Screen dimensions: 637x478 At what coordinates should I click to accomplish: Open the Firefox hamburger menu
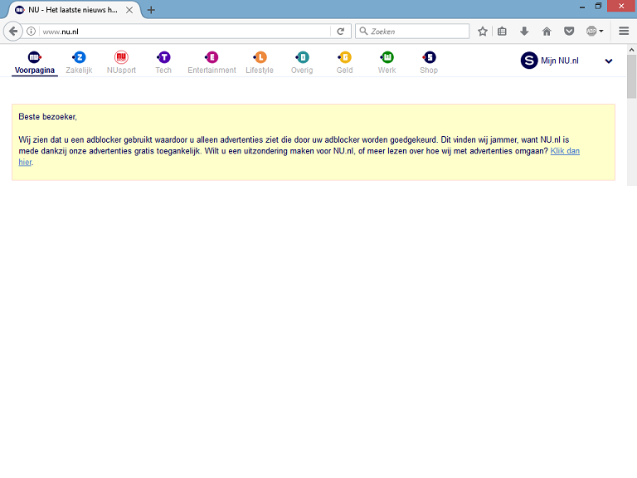tap(624, 32)
